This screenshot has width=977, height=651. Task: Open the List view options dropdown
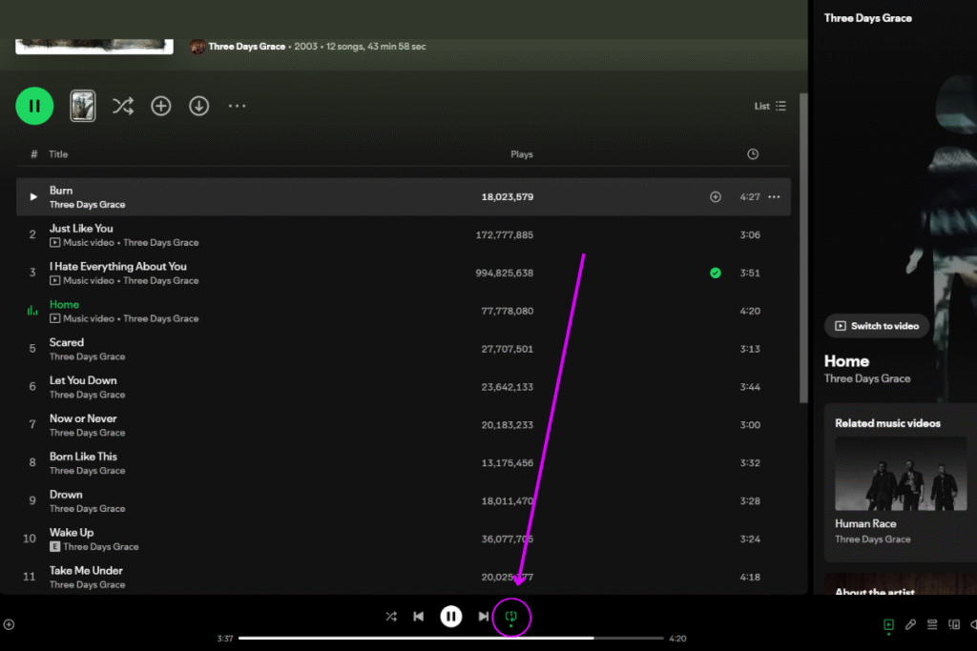770,106
